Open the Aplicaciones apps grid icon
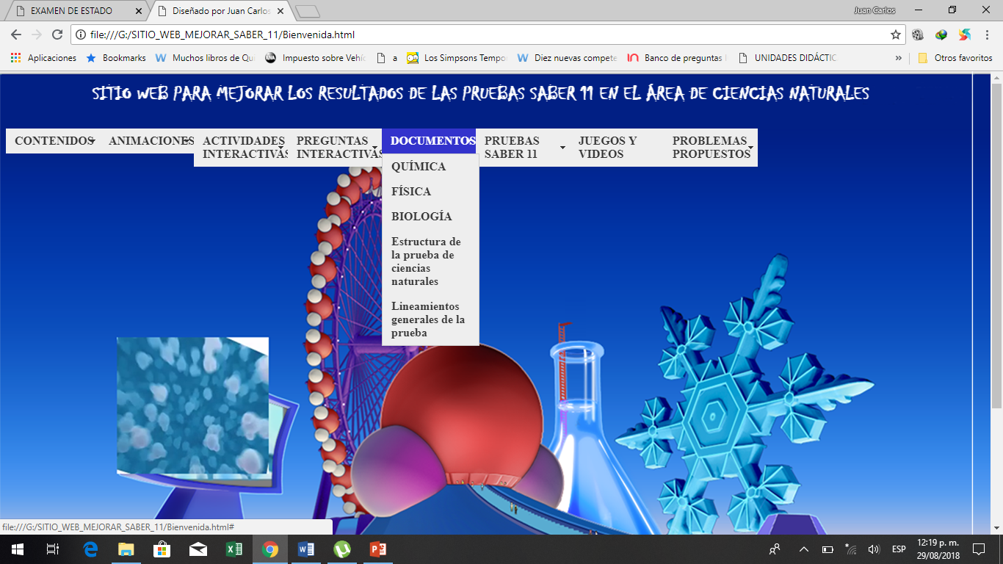Screen dimensions: 1003x564 15,58
